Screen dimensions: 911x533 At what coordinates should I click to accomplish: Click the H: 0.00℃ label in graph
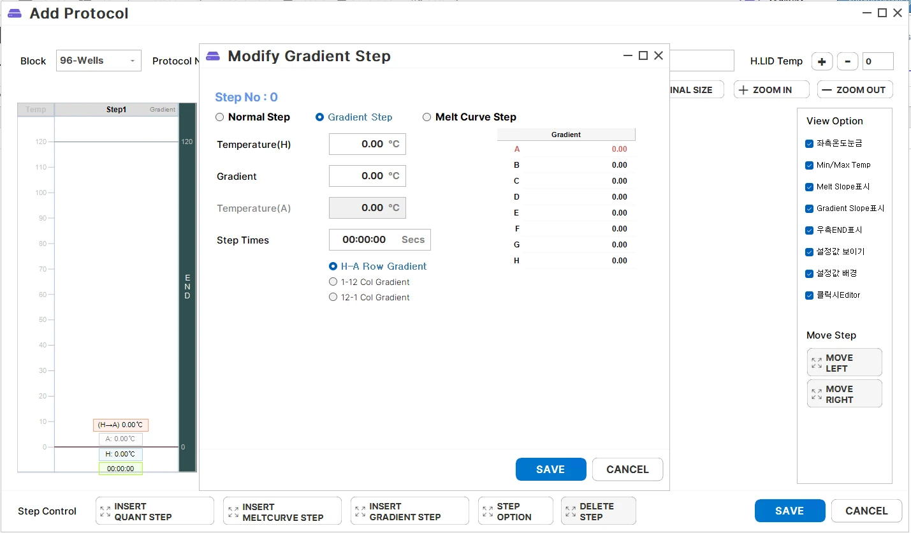point(120,455)
